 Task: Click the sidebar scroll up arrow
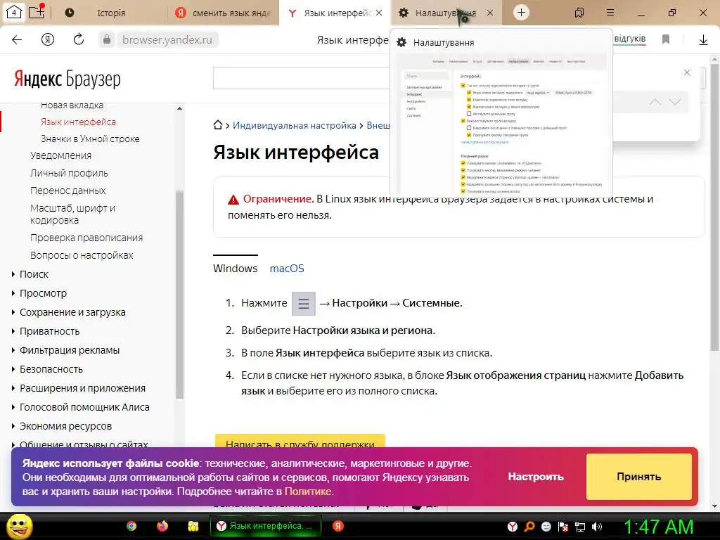(179, 109)
